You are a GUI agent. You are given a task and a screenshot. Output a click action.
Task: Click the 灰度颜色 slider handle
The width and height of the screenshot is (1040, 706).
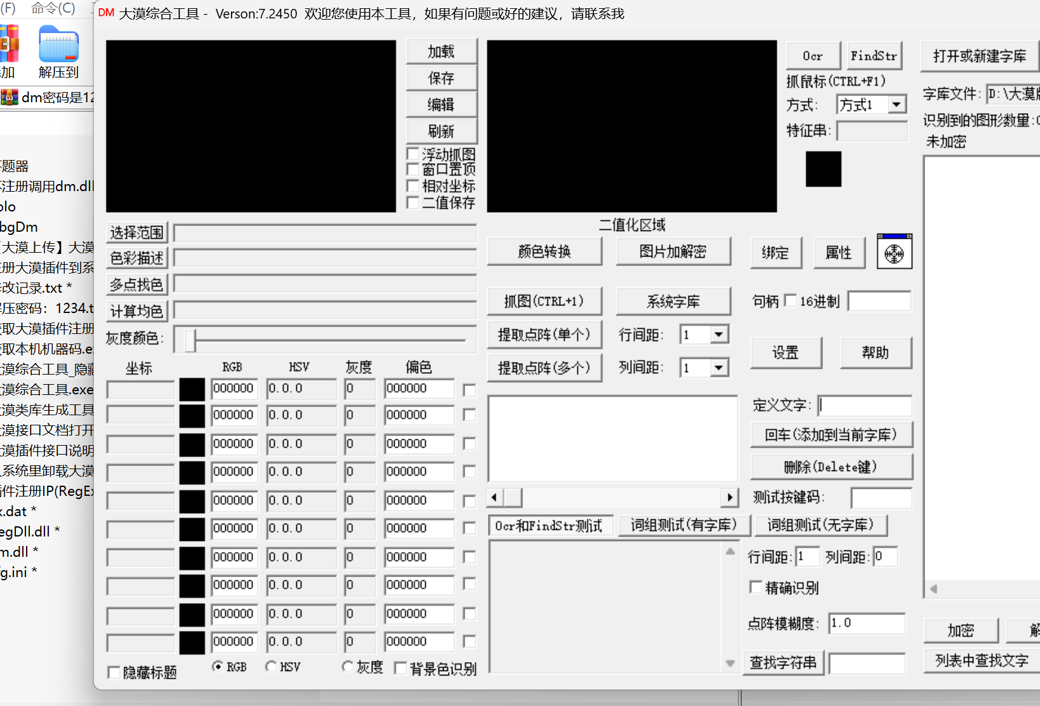[x=190, y=340]
